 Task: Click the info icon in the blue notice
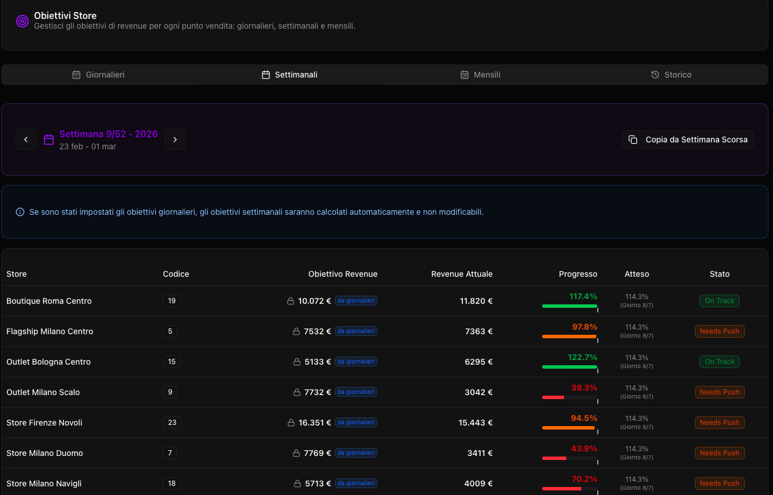click(21, 212)
